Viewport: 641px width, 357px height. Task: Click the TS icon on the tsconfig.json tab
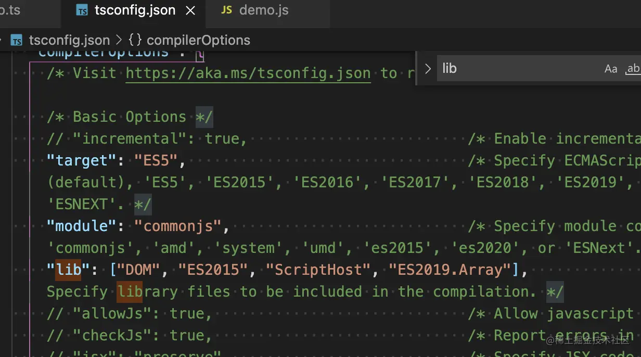(x=82, y=10)
